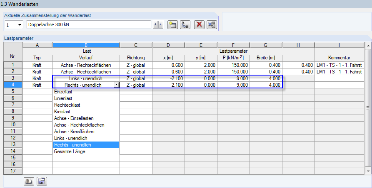Click P value 9.000 in row 3
The height and width of the screenshot is (188, 372).
point(233,78)
